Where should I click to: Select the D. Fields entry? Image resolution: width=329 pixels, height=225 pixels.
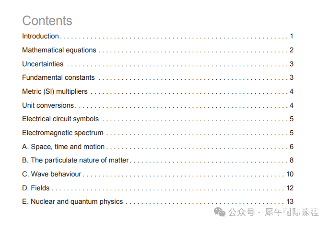click(158, 188)
